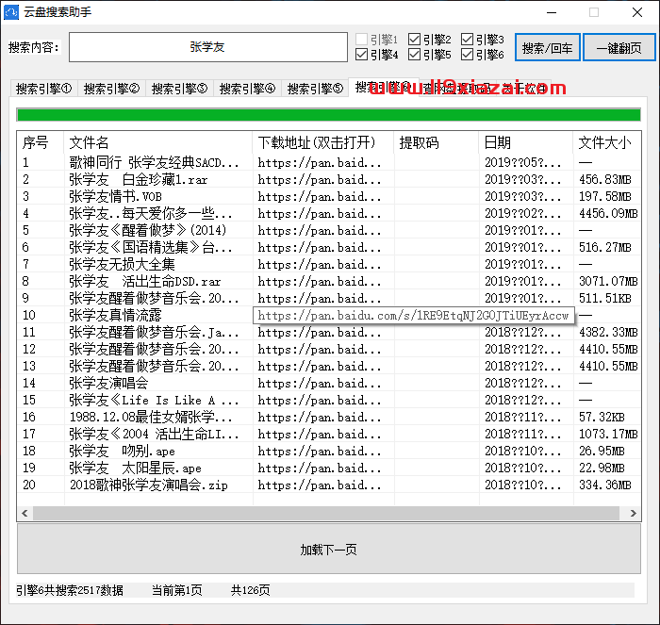Click the 日期 column header

[x=526, y=142]
